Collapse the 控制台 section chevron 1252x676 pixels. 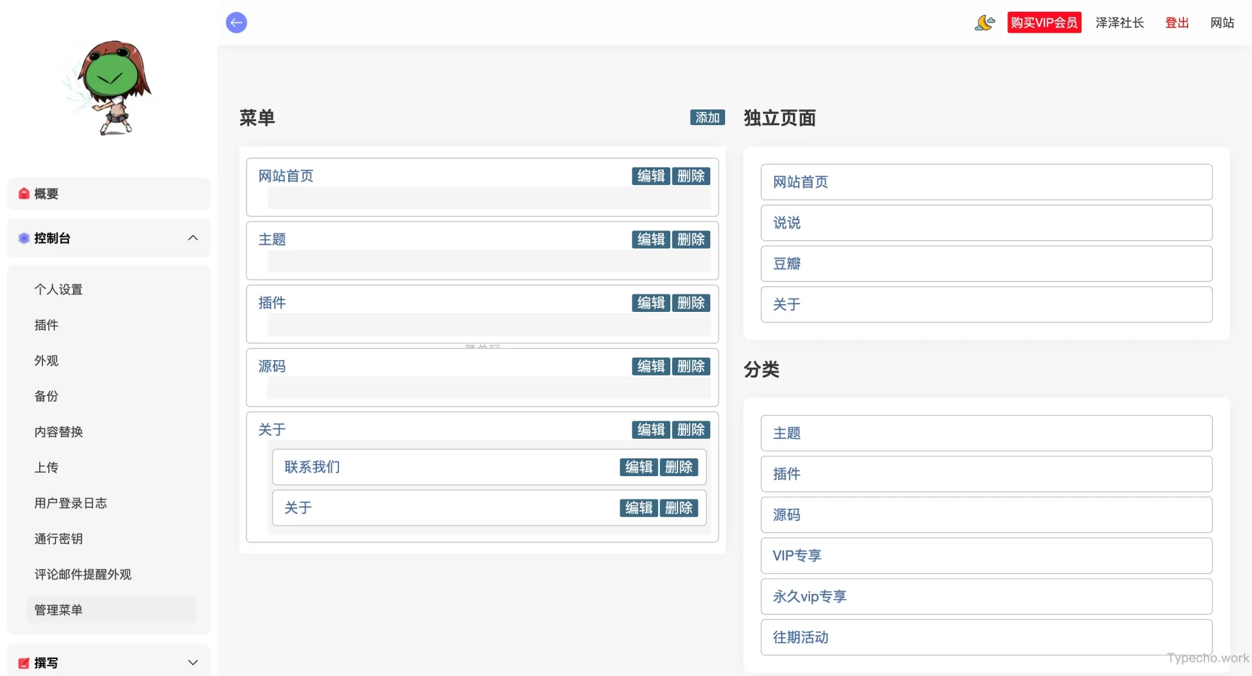(193, 238)
